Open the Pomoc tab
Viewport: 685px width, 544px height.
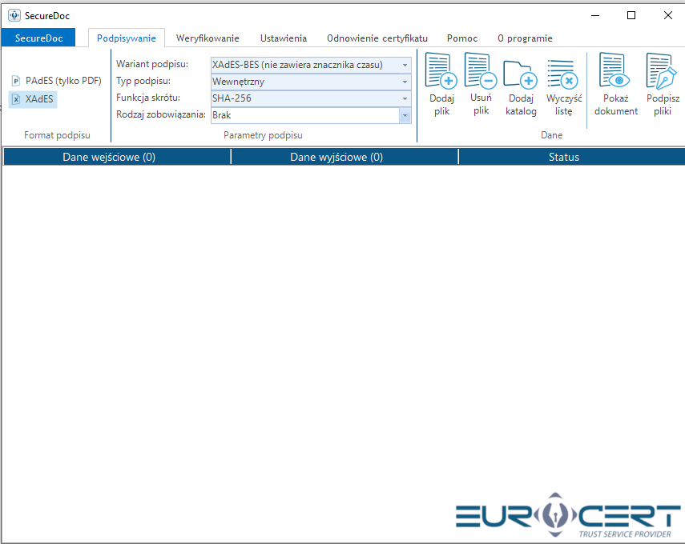click(462, 38)
